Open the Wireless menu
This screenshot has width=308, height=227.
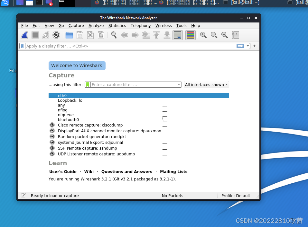(x=163, y=26)
